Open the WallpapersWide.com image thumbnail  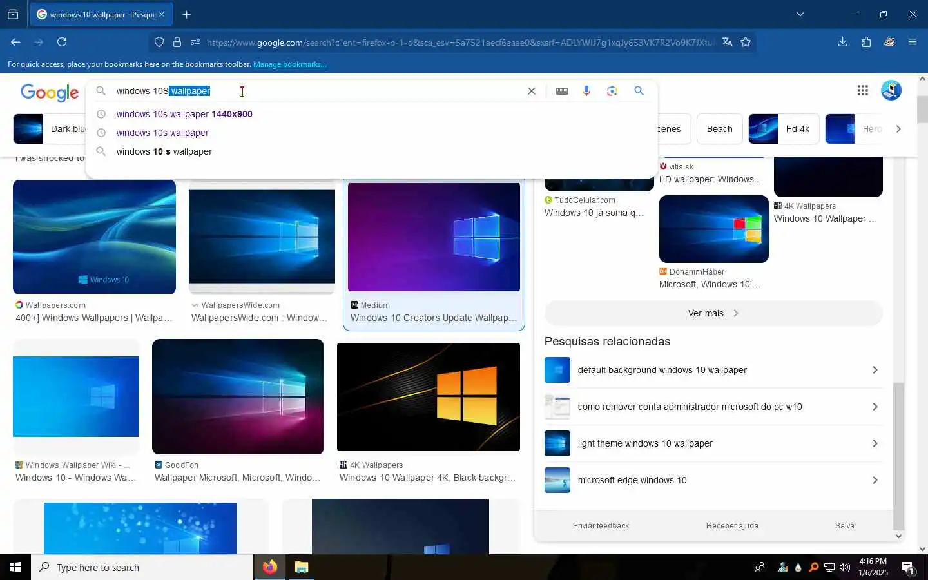pyautogui.click(x=262, y=237)
